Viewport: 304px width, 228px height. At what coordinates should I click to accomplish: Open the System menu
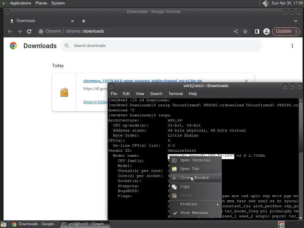(x=58, y=3)
